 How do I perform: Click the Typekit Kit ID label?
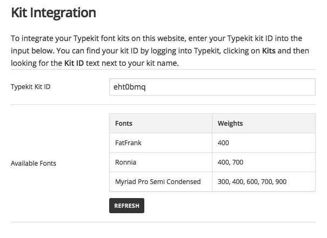point(31,87)
